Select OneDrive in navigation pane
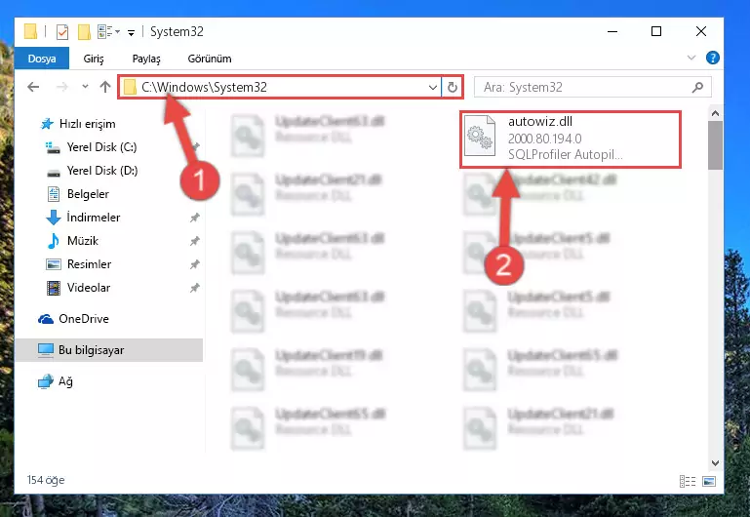This screenshot has width=750, height=517. tap(73, 319)
